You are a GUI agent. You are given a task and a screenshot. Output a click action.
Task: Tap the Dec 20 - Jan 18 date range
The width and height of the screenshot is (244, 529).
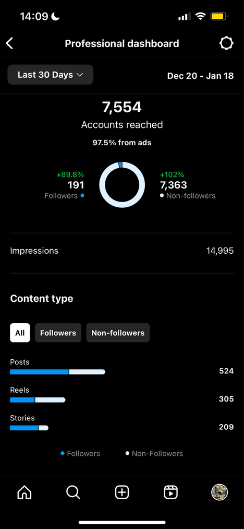tap(201, 76)
